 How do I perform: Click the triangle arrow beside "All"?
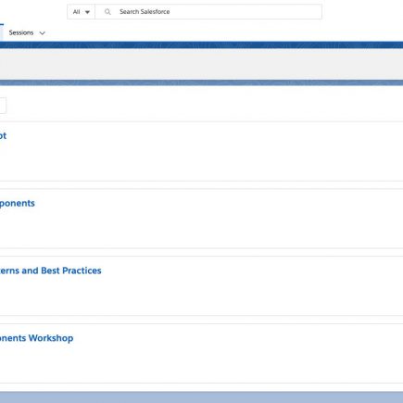87,12
